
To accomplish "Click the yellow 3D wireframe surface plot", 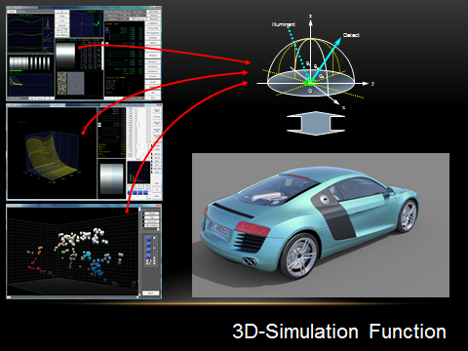I will [52, 156].
